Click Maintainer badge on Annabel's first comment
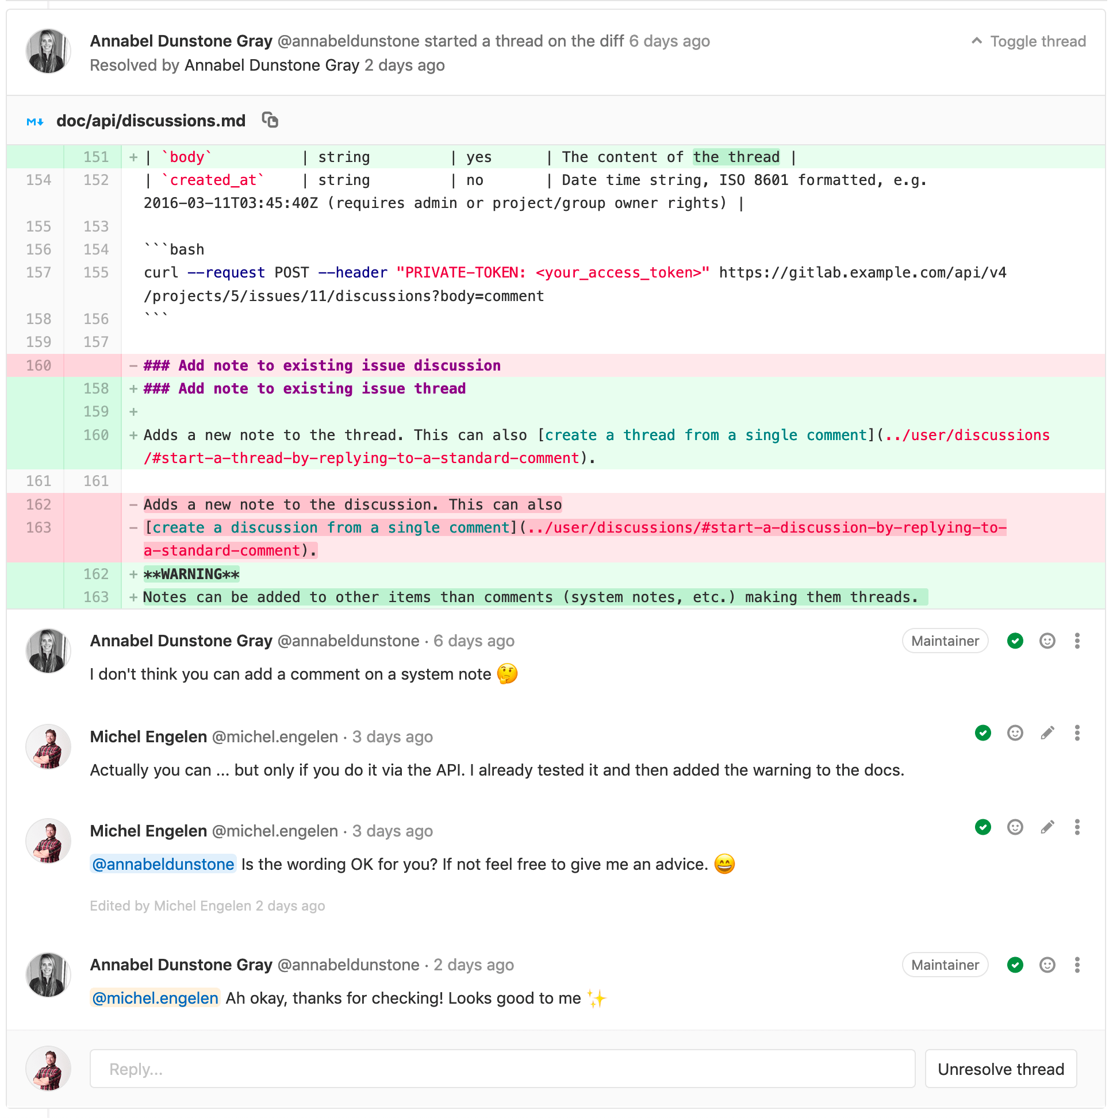1113x1118 pixels. [x=945, y=641]
